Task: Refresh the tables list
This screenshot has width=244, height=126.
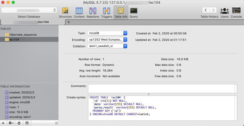Action: 19,123
